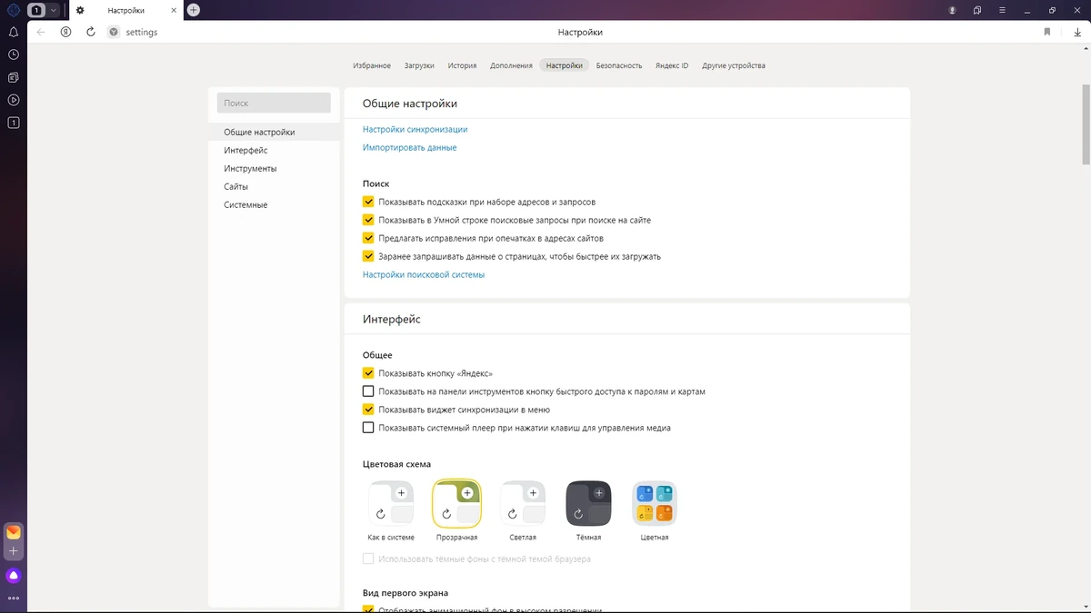This screenshot has width=1091, height=613.
Task: Choose the Как в системе color scheme
Action: (x=391, y=503)
